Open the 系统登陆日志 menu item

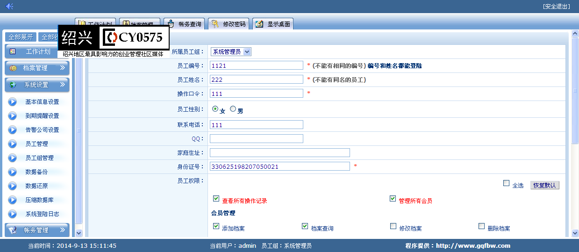click(x=42, y=214)
